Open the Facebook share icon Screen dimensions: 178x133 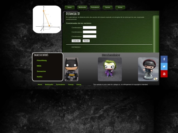[164, 59]
